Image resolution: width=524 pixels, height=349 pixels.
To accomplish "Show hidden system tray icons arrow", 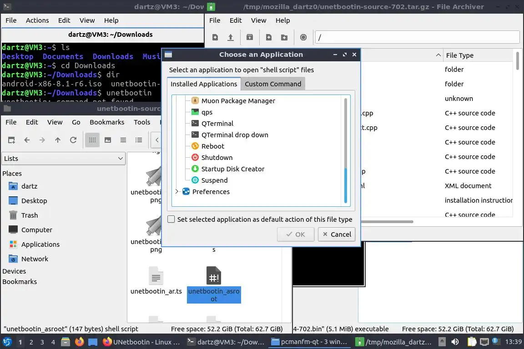I will click(442, 342).
